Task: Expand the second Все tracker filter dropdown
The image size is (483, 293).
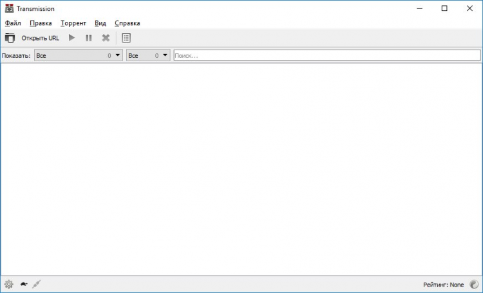Action: pyautogui.click(x=148, y=55)
